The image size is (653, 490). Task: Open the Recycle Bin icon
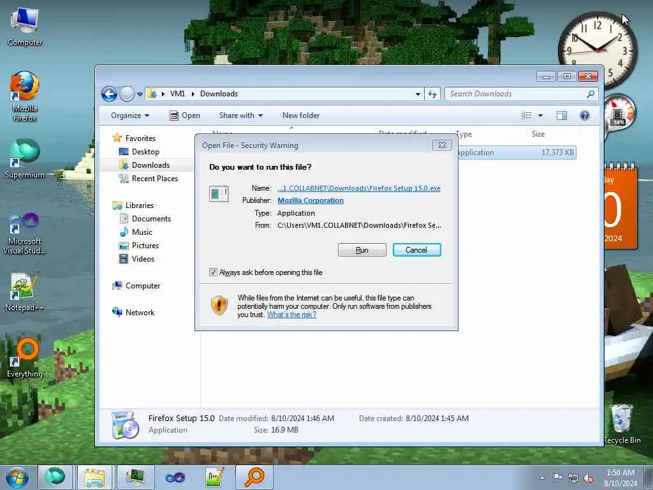(x=622, y=424)
